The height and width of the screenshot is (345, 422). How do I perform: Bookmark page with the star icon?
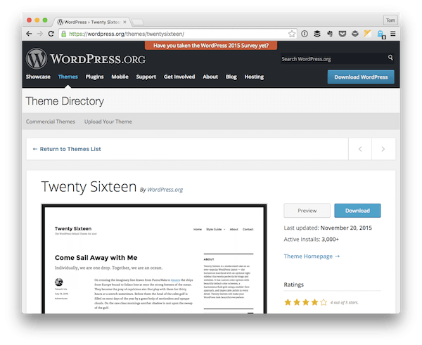pos(292,34)
